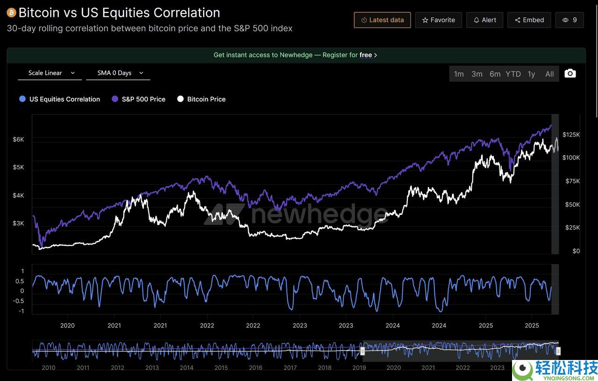Image resolution: width=598 pixels, height=381 pixels.
Task: Mark the chart as Favorite
Action: [x=438, y=20]
